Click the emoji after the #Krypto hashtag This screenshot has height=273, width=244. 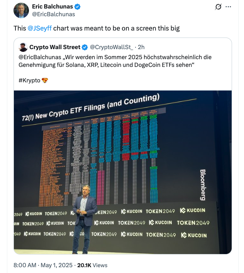pyautogui.click(x=45, y=80)
